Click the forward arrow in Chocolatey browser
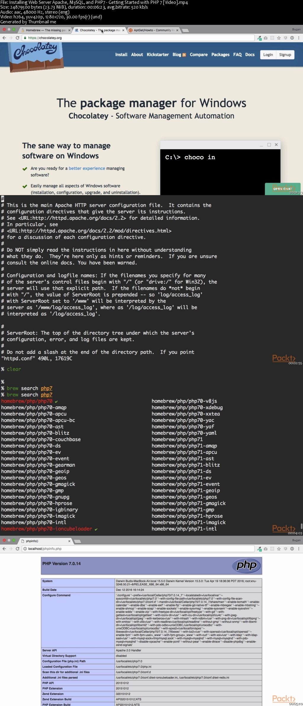 click(x=11, y=38)
